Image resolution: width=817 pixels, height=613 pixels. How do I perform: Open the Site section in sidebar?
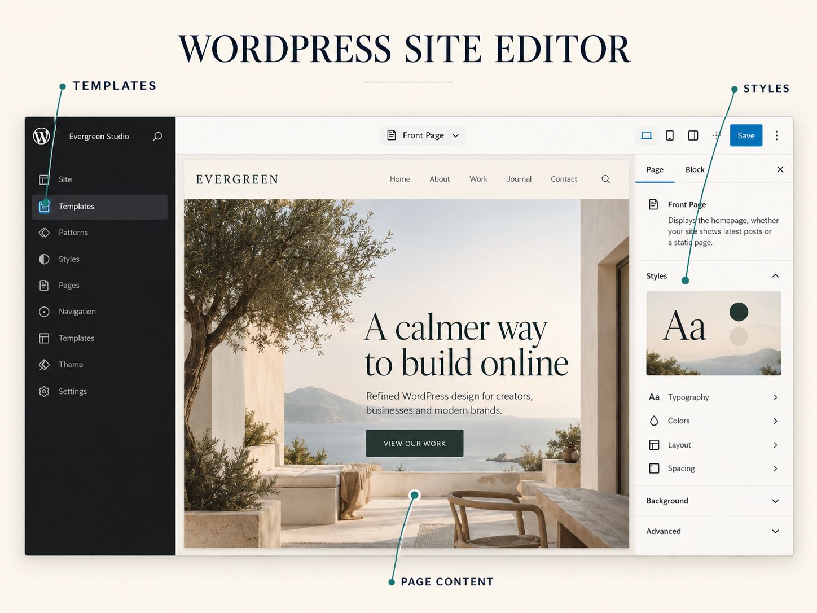click(99, 179)
